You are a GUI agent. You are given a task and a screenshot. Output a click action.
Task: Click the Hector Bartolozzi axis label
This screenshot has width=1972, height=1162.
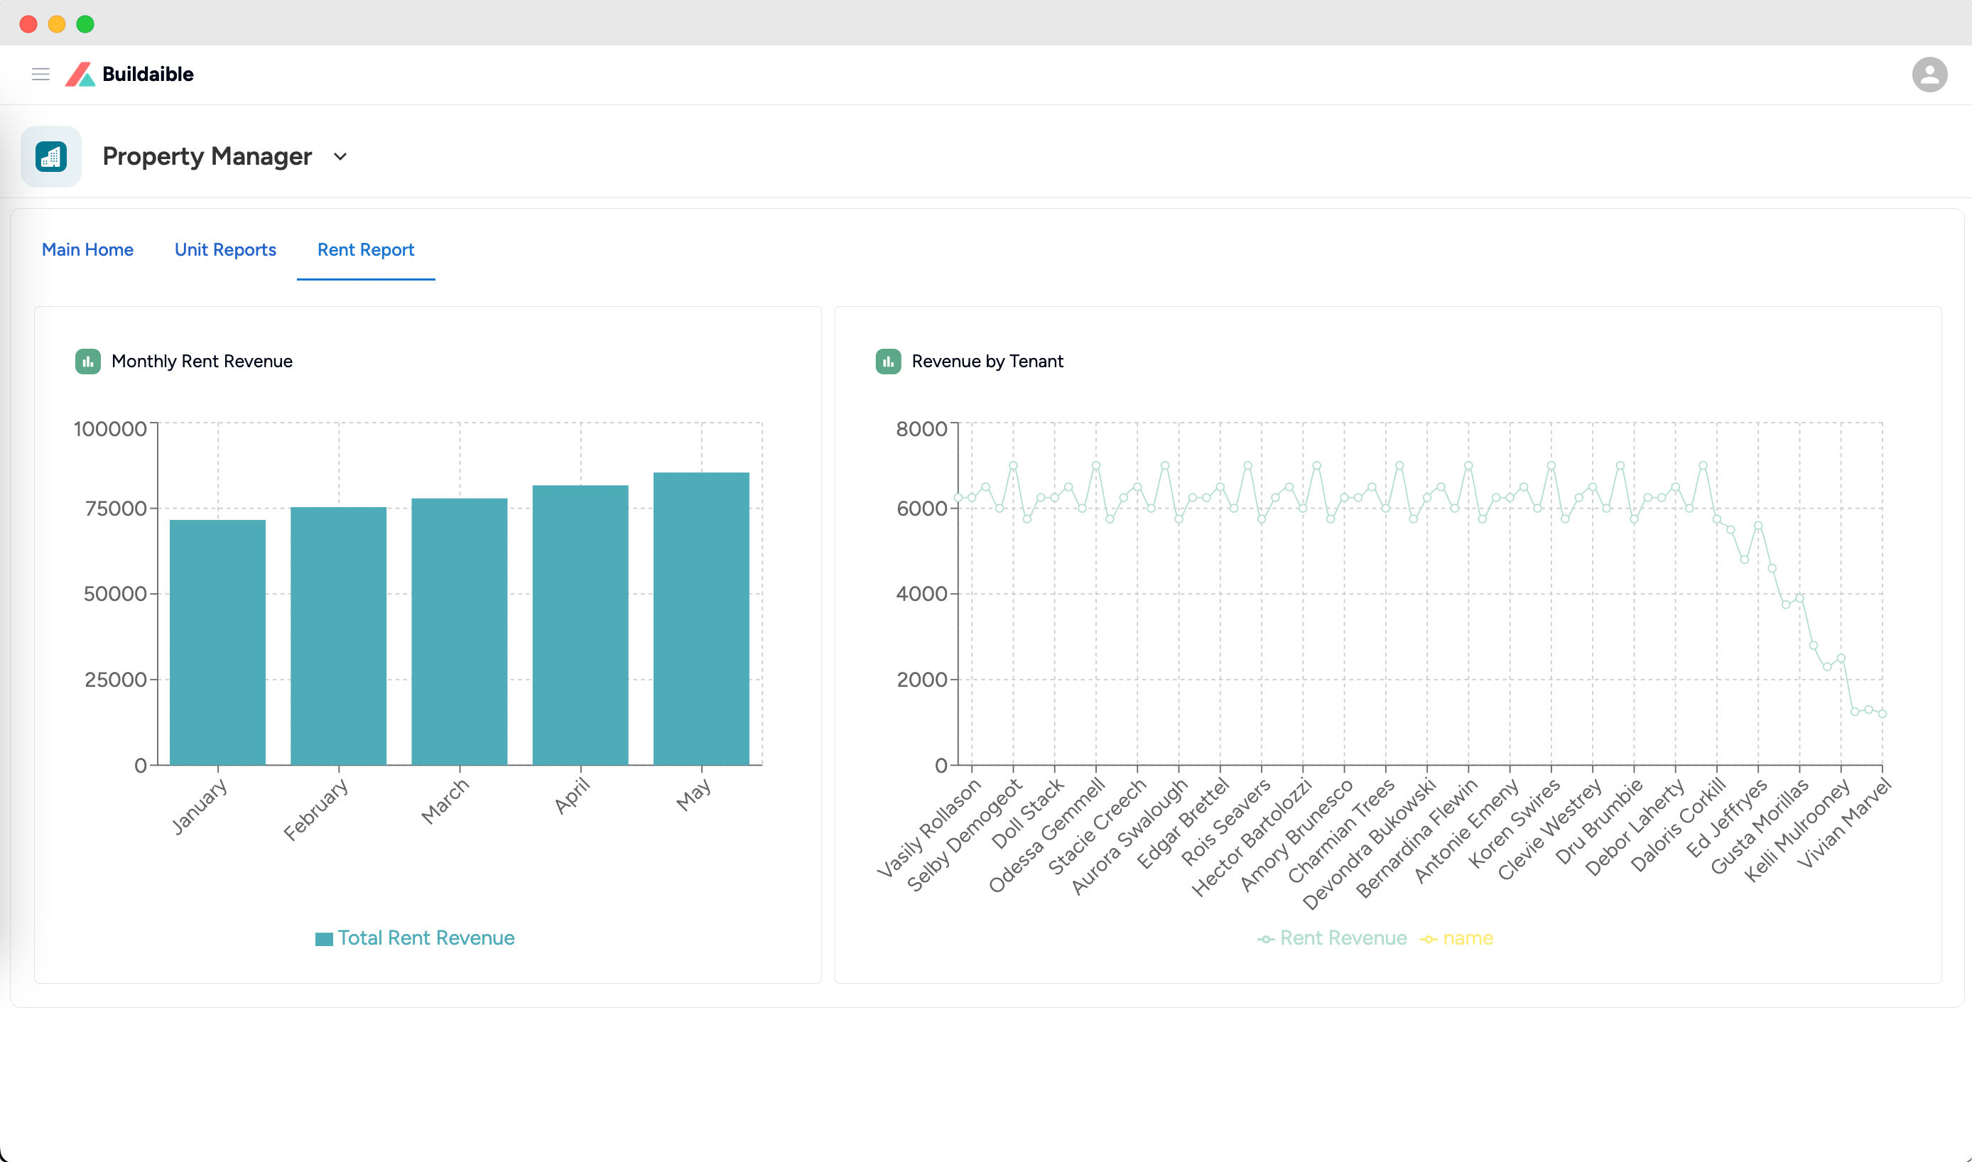(x=1252, y=838)
